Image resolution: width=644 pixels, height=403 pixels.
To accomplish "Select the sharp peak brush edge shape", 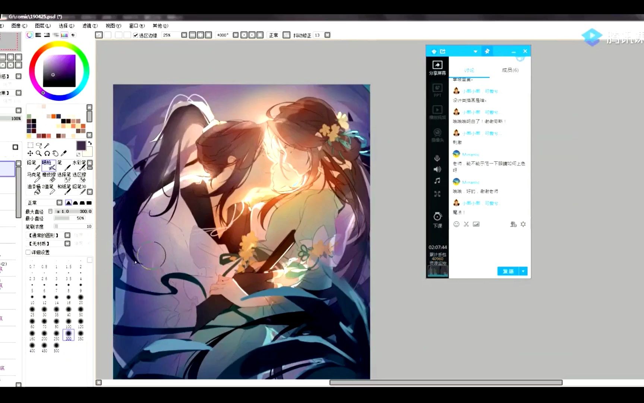I will pos(69,203).
